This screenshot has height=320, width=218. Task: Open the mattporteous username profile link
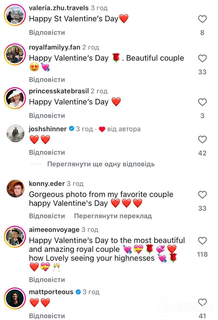click(x=51, y=291)
